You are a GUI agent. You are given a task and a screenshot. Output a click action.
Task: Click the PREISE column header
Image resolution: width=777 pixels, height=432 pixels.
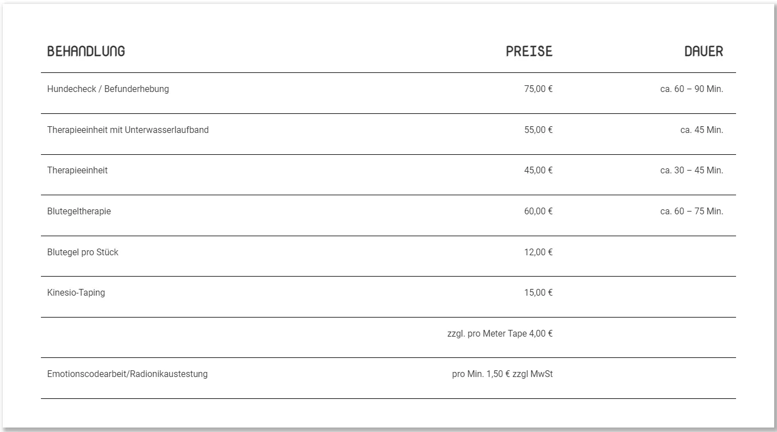tap(529, 51)
